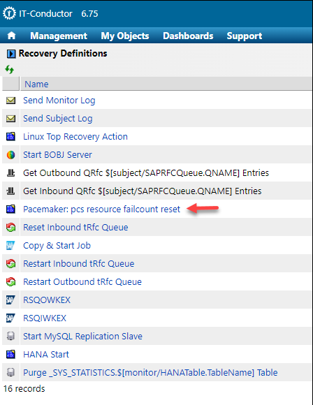The image size is (313, 405).
Task: Open Start MySQL Replication Slave
Action: point(82,337)
